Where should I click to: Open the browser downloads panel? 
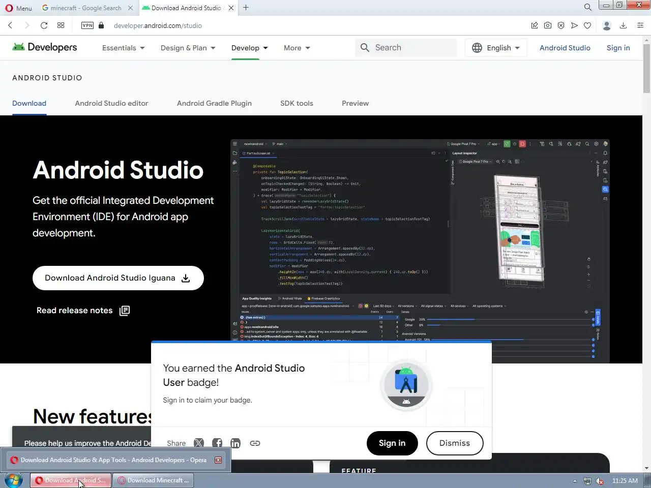(623, 25)
